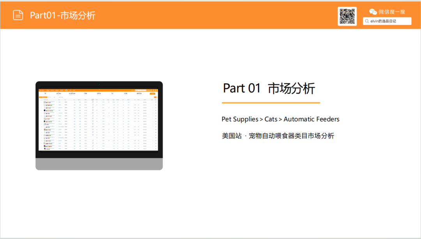Click the 'elvin的选品日记' search field
421x239 pixels.
[387, 21]
